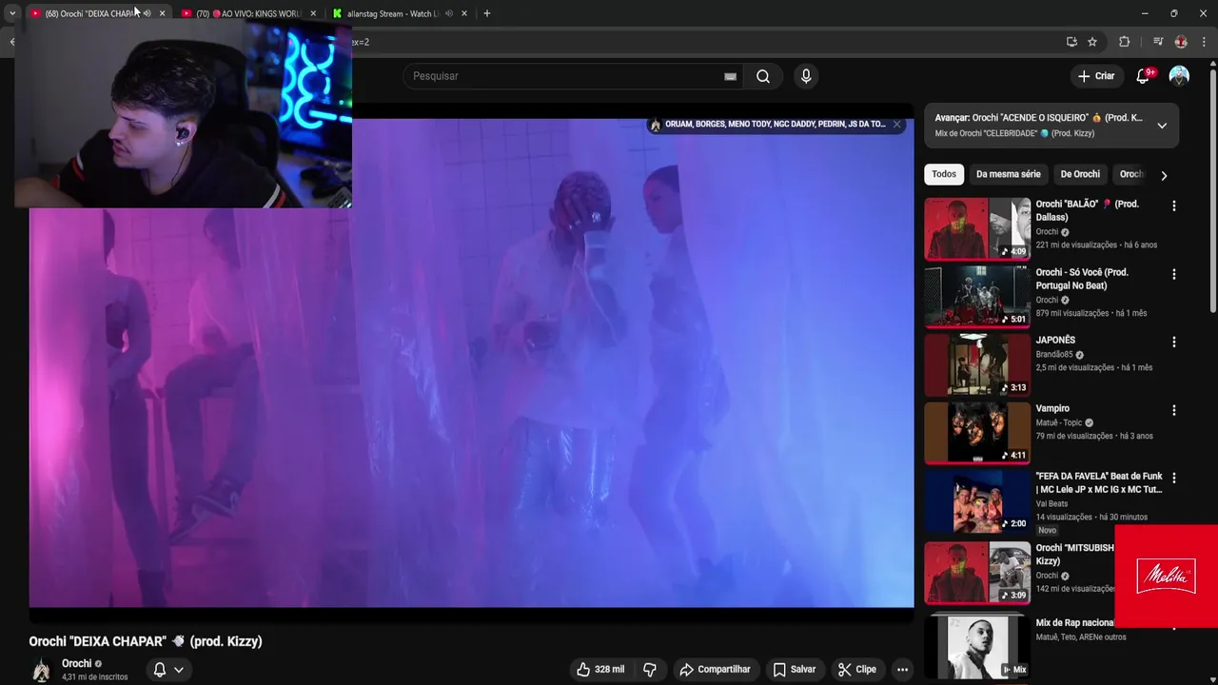Open the JAPONÊS video thumbnail
The image size is (1218, 685).
pyautogui.click(x=977, y=364)
